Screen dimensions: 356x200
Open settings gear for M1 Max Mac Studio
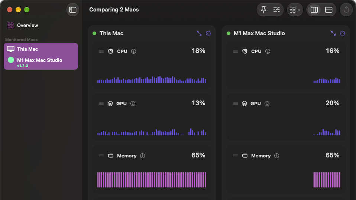pyautogui.click(x=342, y=33)
